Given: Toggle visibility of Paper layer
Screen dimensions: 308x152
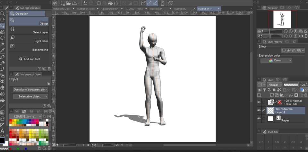Looking at the screenshot, I should (x=259, y=118).
